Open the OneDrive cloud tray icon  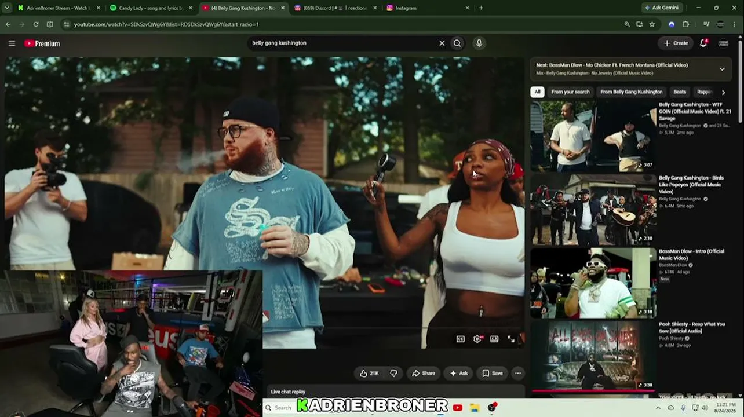tap(670, 408)
